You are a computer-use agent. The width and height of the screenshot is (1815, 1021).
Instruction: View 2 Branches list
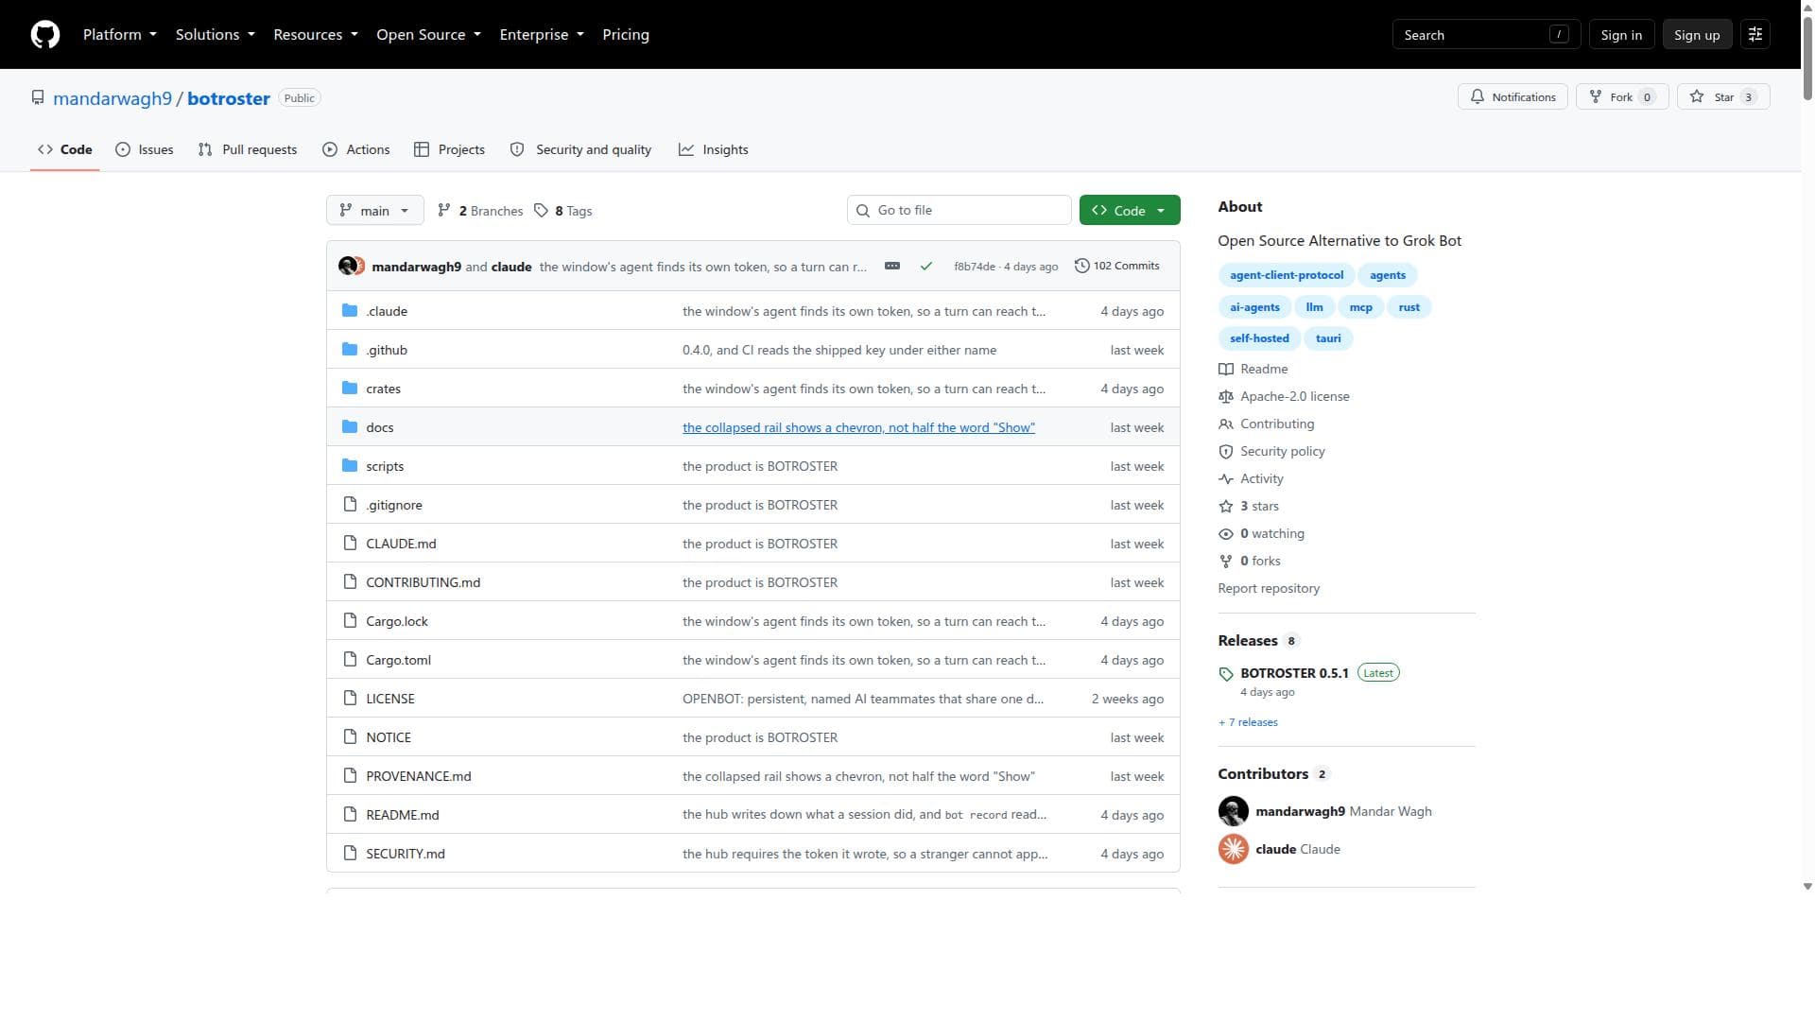[480, 211]
